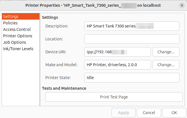Cancel the printer properties changes

click(x=149, y=113)
